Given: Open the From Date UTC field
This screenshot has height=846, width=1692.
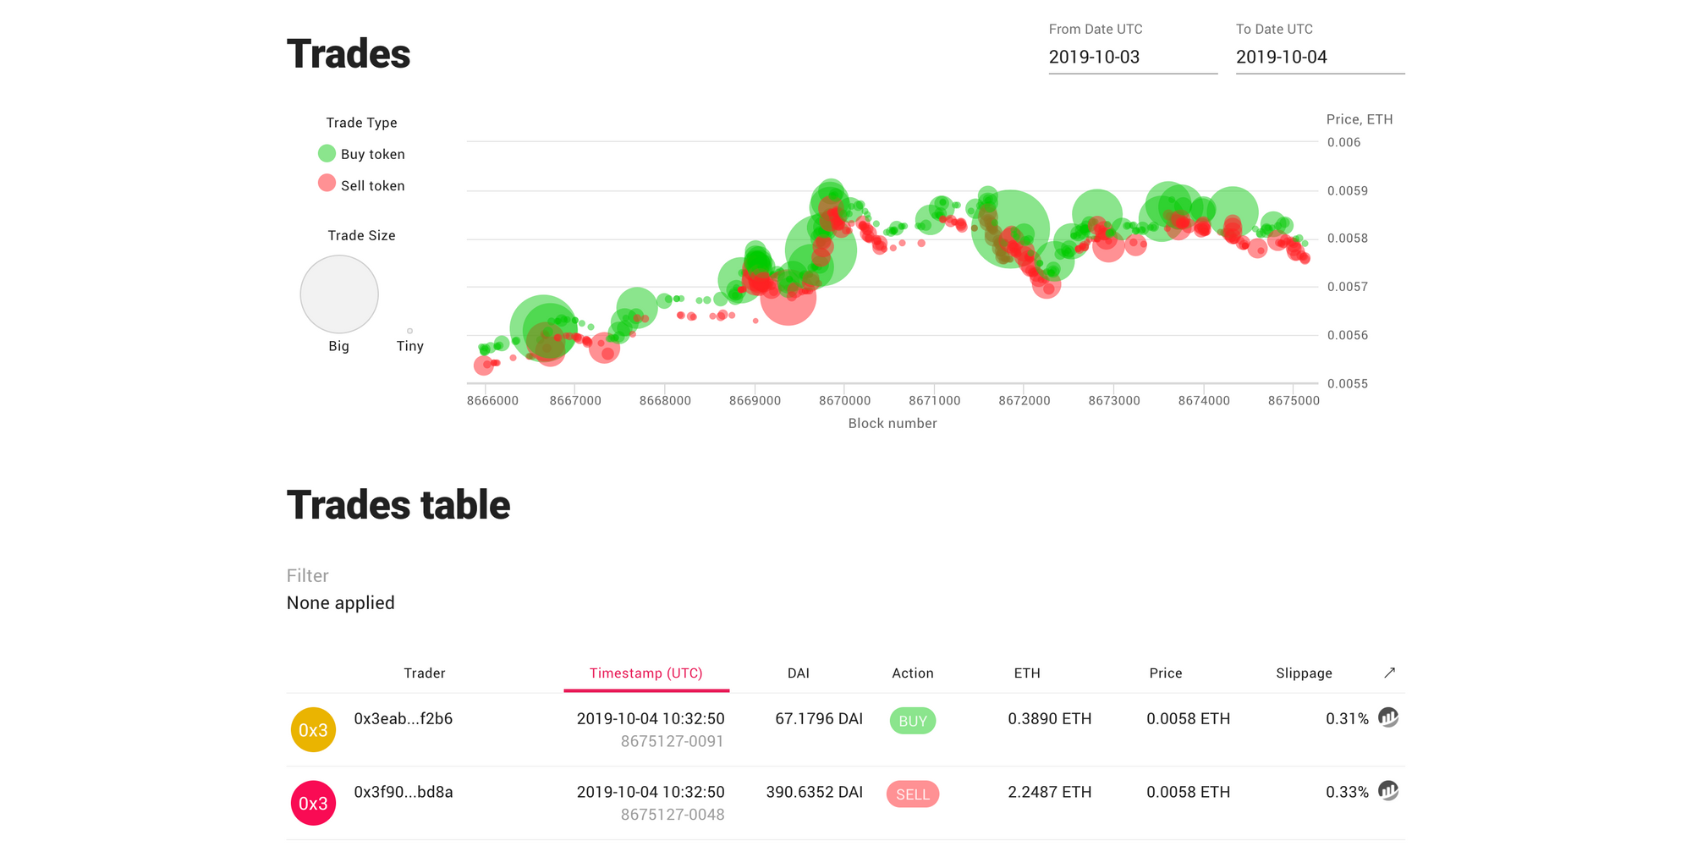Looking at the screenshot, I should (x=1132, y=57).
